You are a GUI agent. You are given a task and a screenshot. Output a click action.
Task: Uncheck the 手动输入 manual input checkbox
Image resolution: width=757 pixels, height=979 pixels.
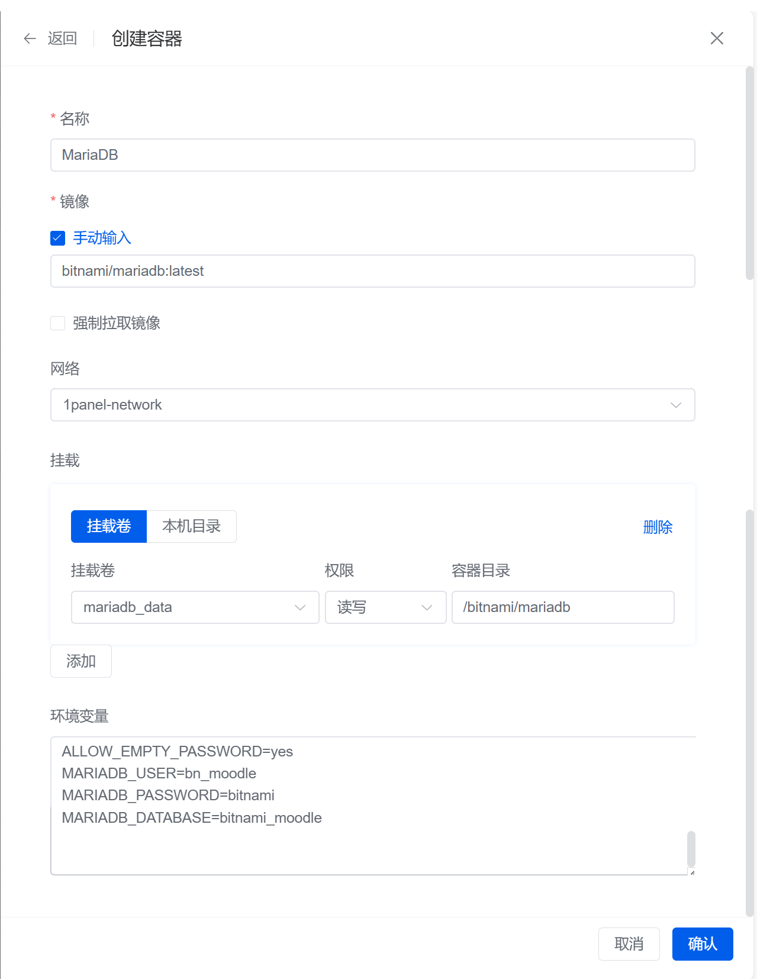pos(58,238)
